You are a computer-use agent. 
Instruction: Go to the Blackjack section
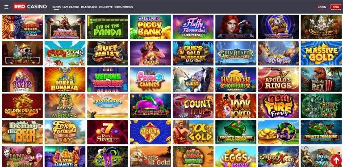click(x=89, y=7)
